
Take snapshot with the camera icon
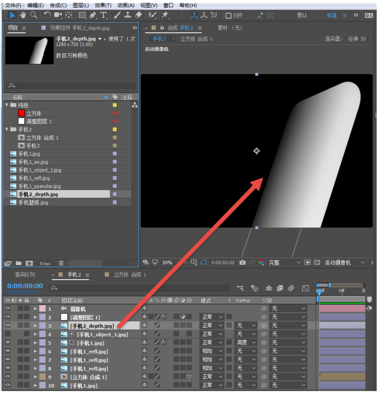[x=242, y=263]
